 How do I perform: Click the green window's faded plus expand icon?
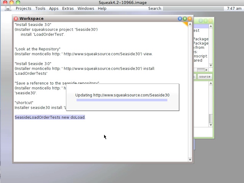[x=205, y=21]
